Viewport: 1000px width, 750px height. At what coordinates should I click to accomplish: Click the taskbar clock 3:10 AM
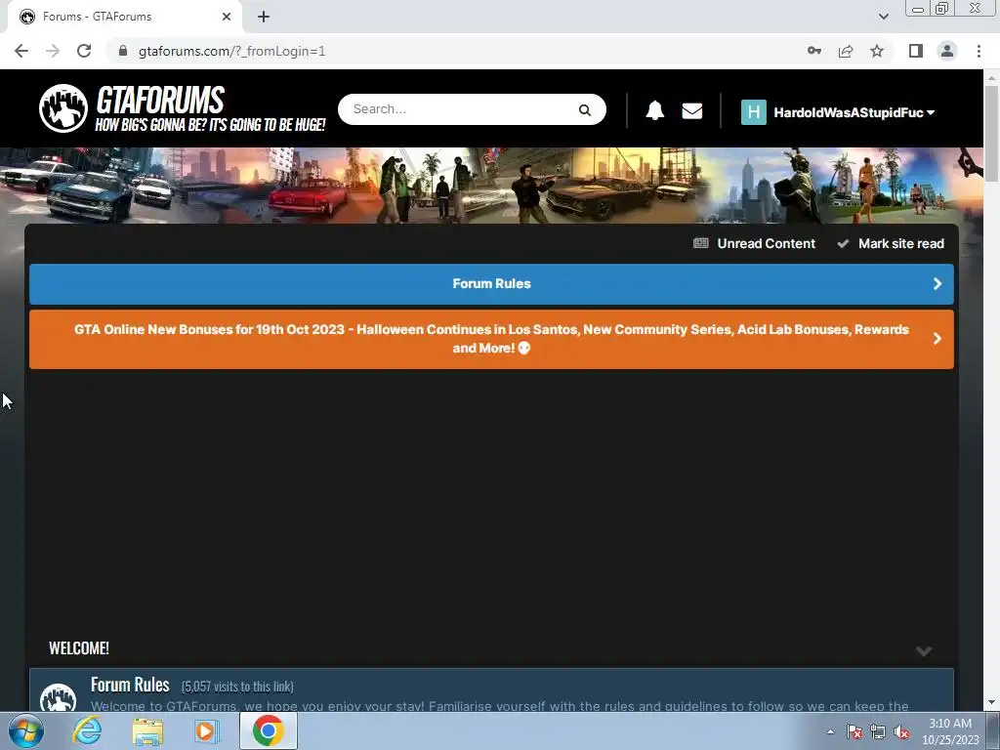click(949, 724)
